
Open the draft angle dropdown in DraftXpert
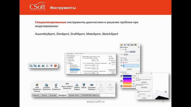[x=137, y=60]
